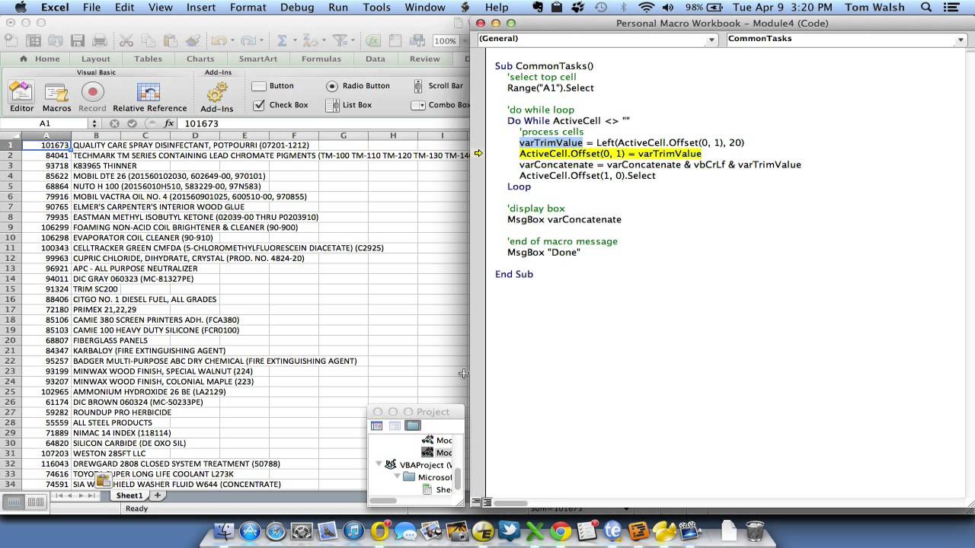Switch to Page Layout view in Excel

(x=36, y=502)
